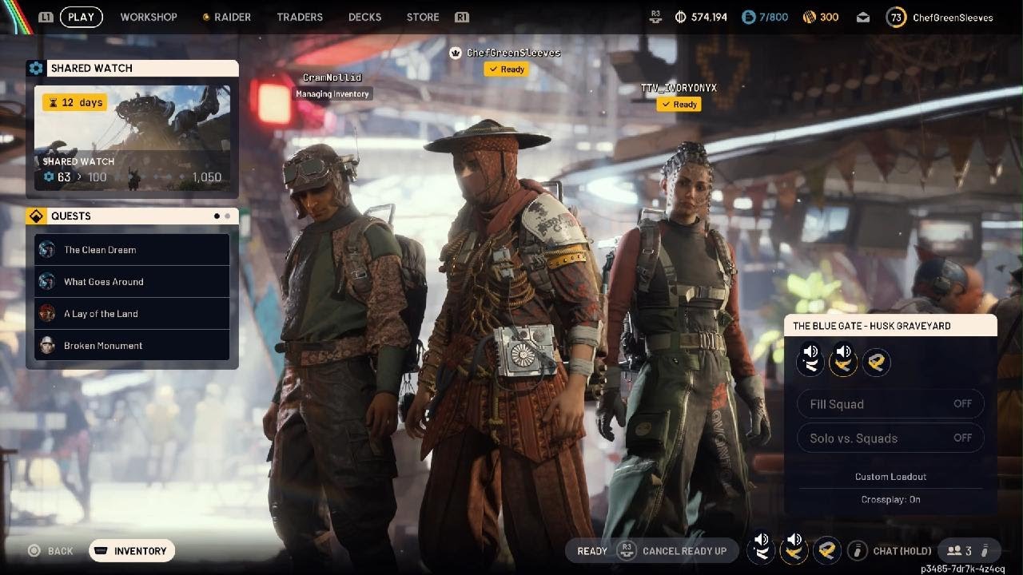Open the WORKSHOP tab
The width and height of the screenshot is (1023, 575).
click(149, 17)
